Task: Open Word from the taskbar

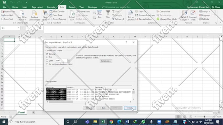Action: click(127, 122)
